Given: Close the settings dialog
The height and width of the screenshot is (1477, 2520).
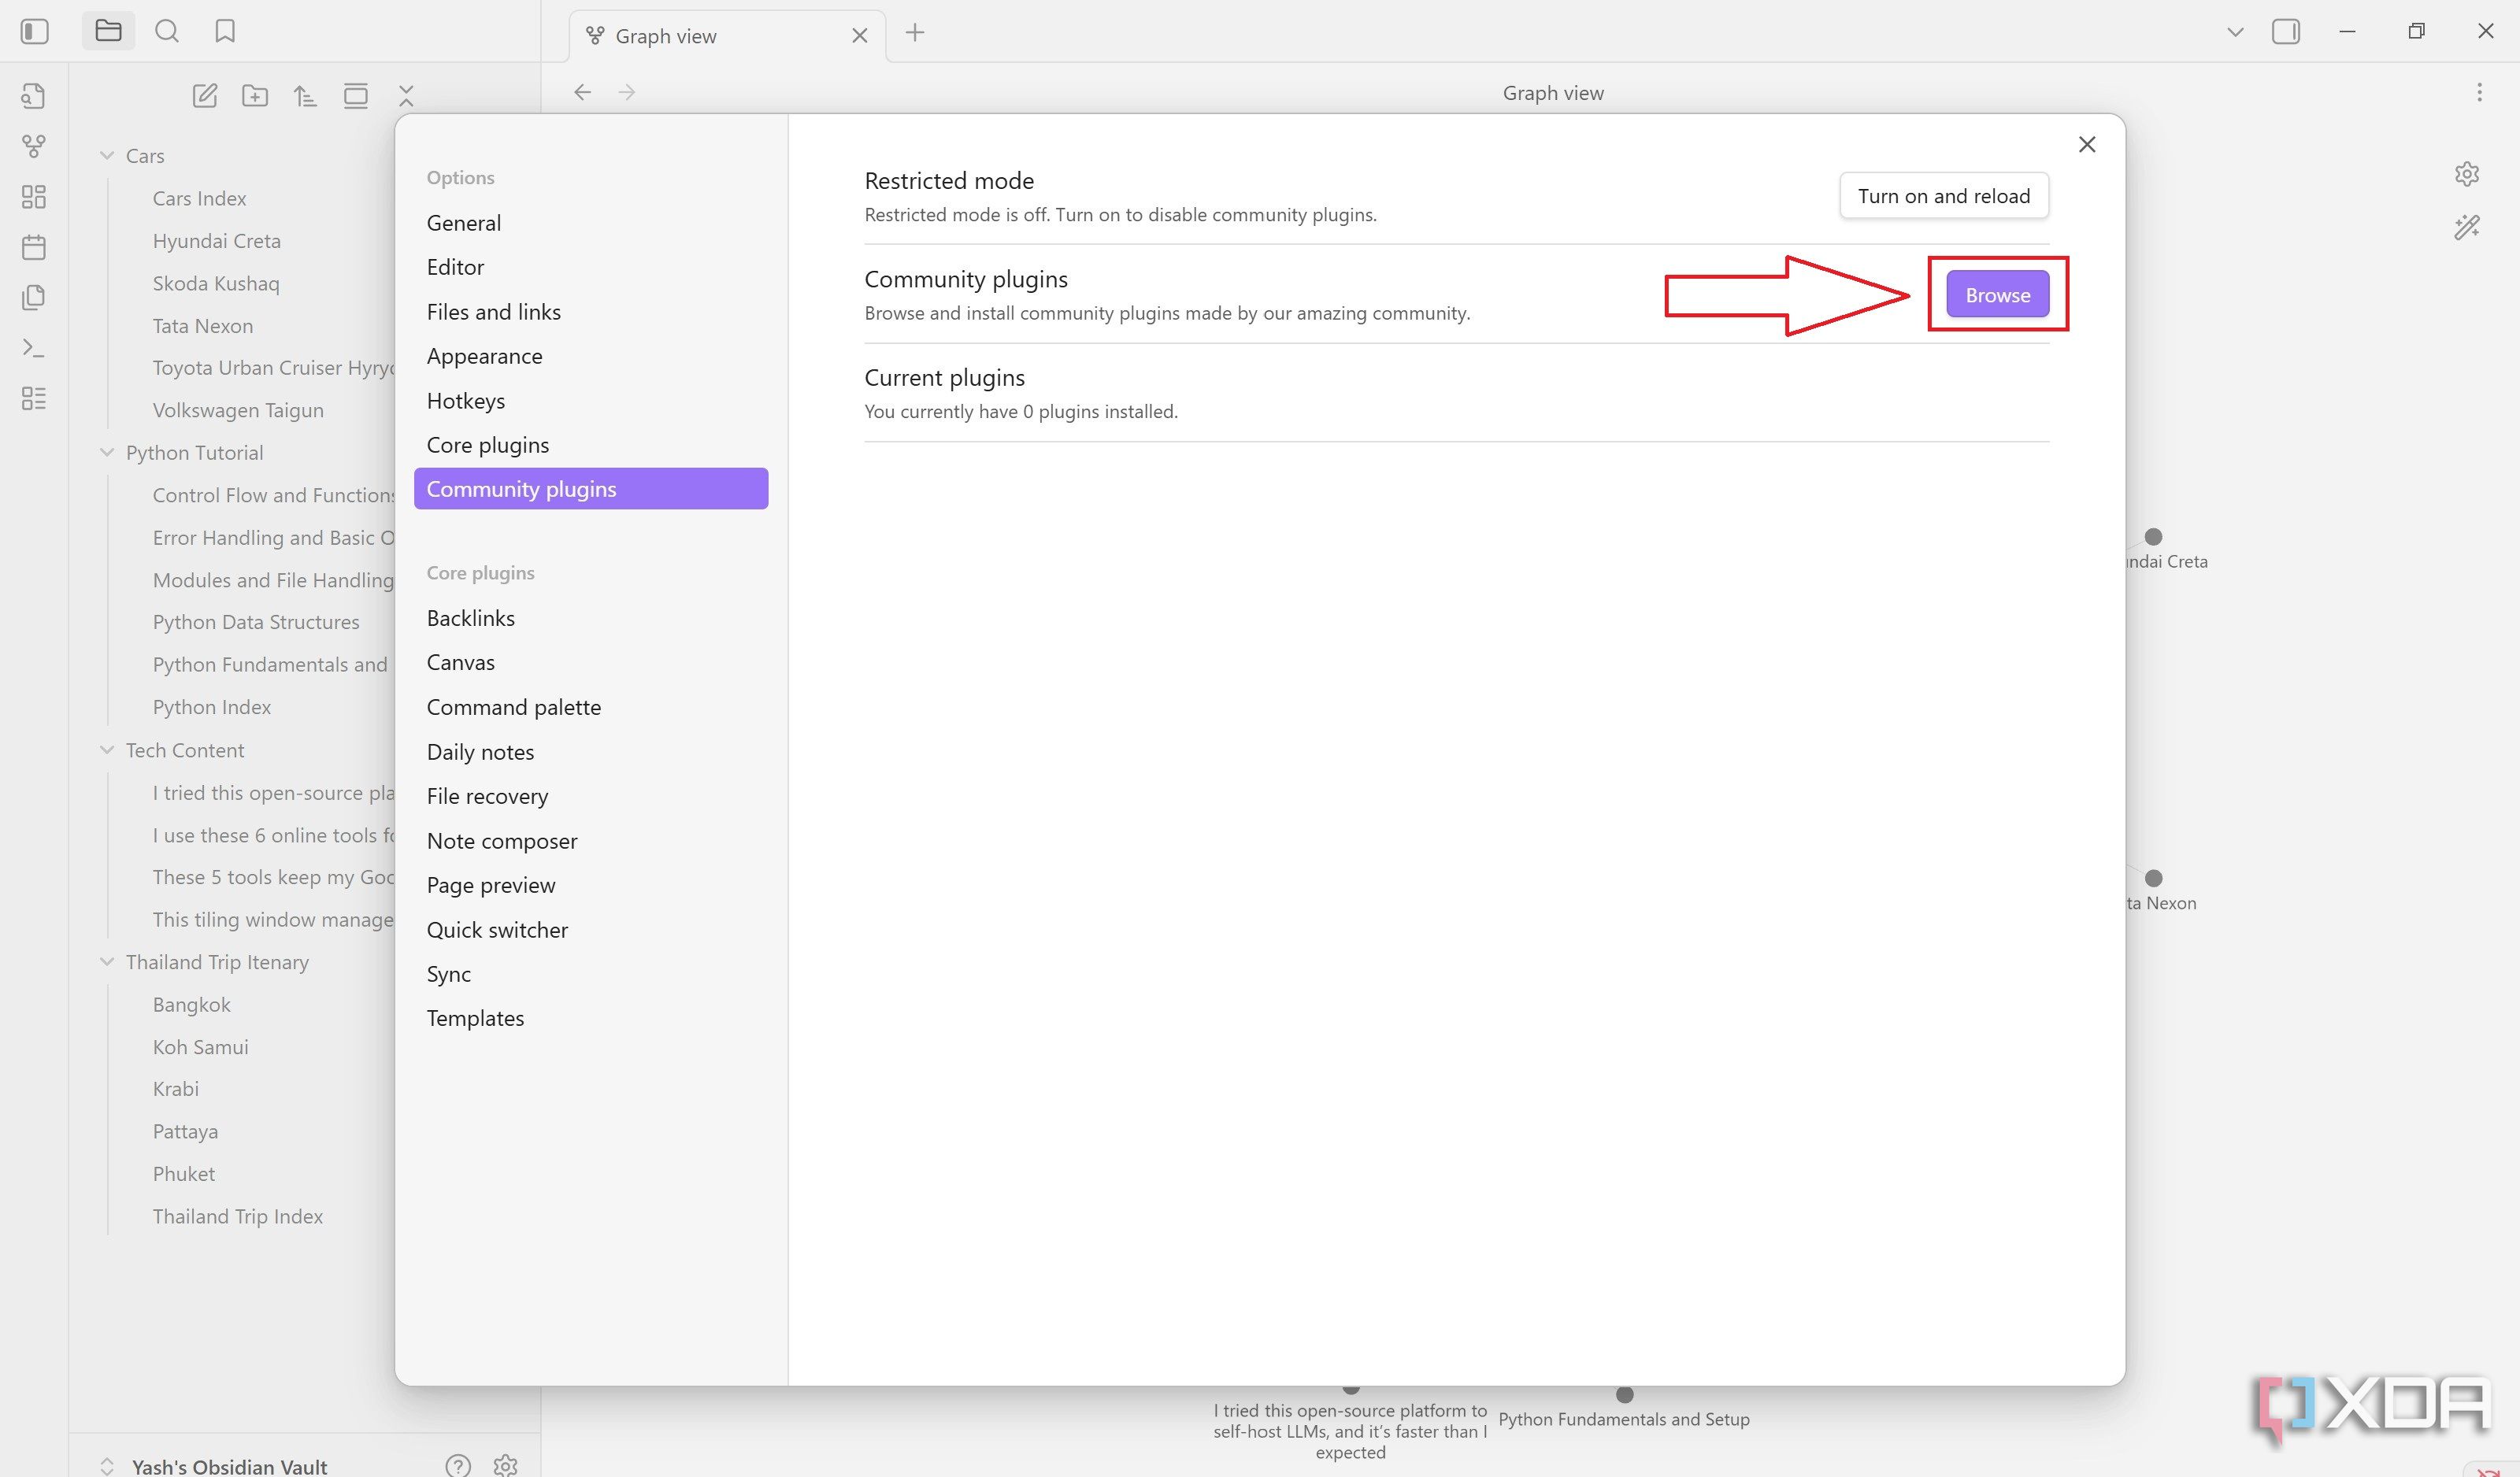Looking at the screenshot, I should [x=2087, y=145].
